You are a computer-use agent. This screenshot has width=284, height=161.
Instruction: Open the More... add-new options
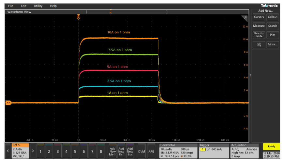[273, 45]
